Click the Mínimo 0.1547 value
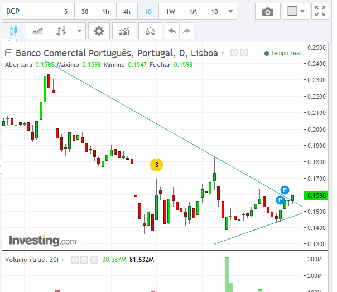This screenshot has height=292, width=337. (137, 65)
